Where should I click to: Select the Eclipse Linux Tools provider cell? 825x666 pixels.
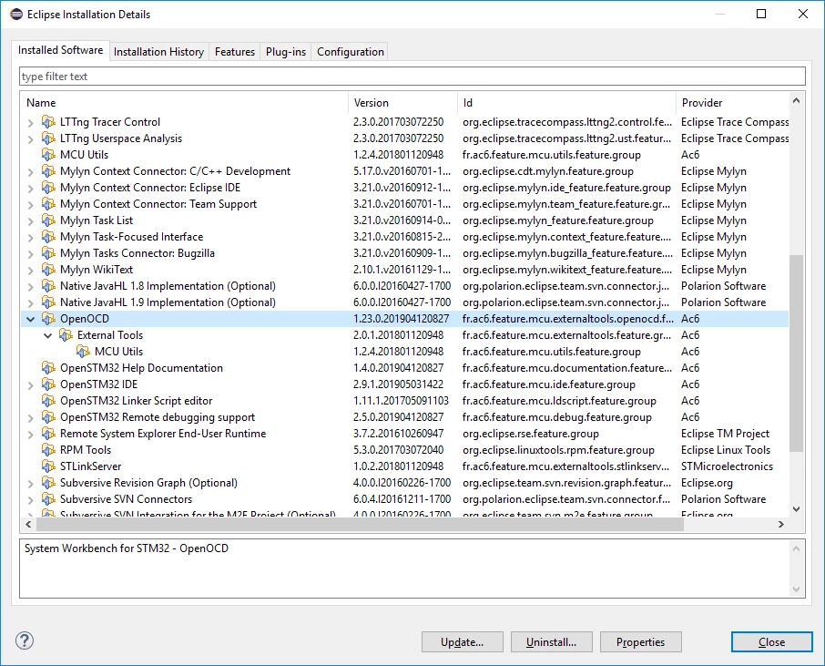(726, 450)
